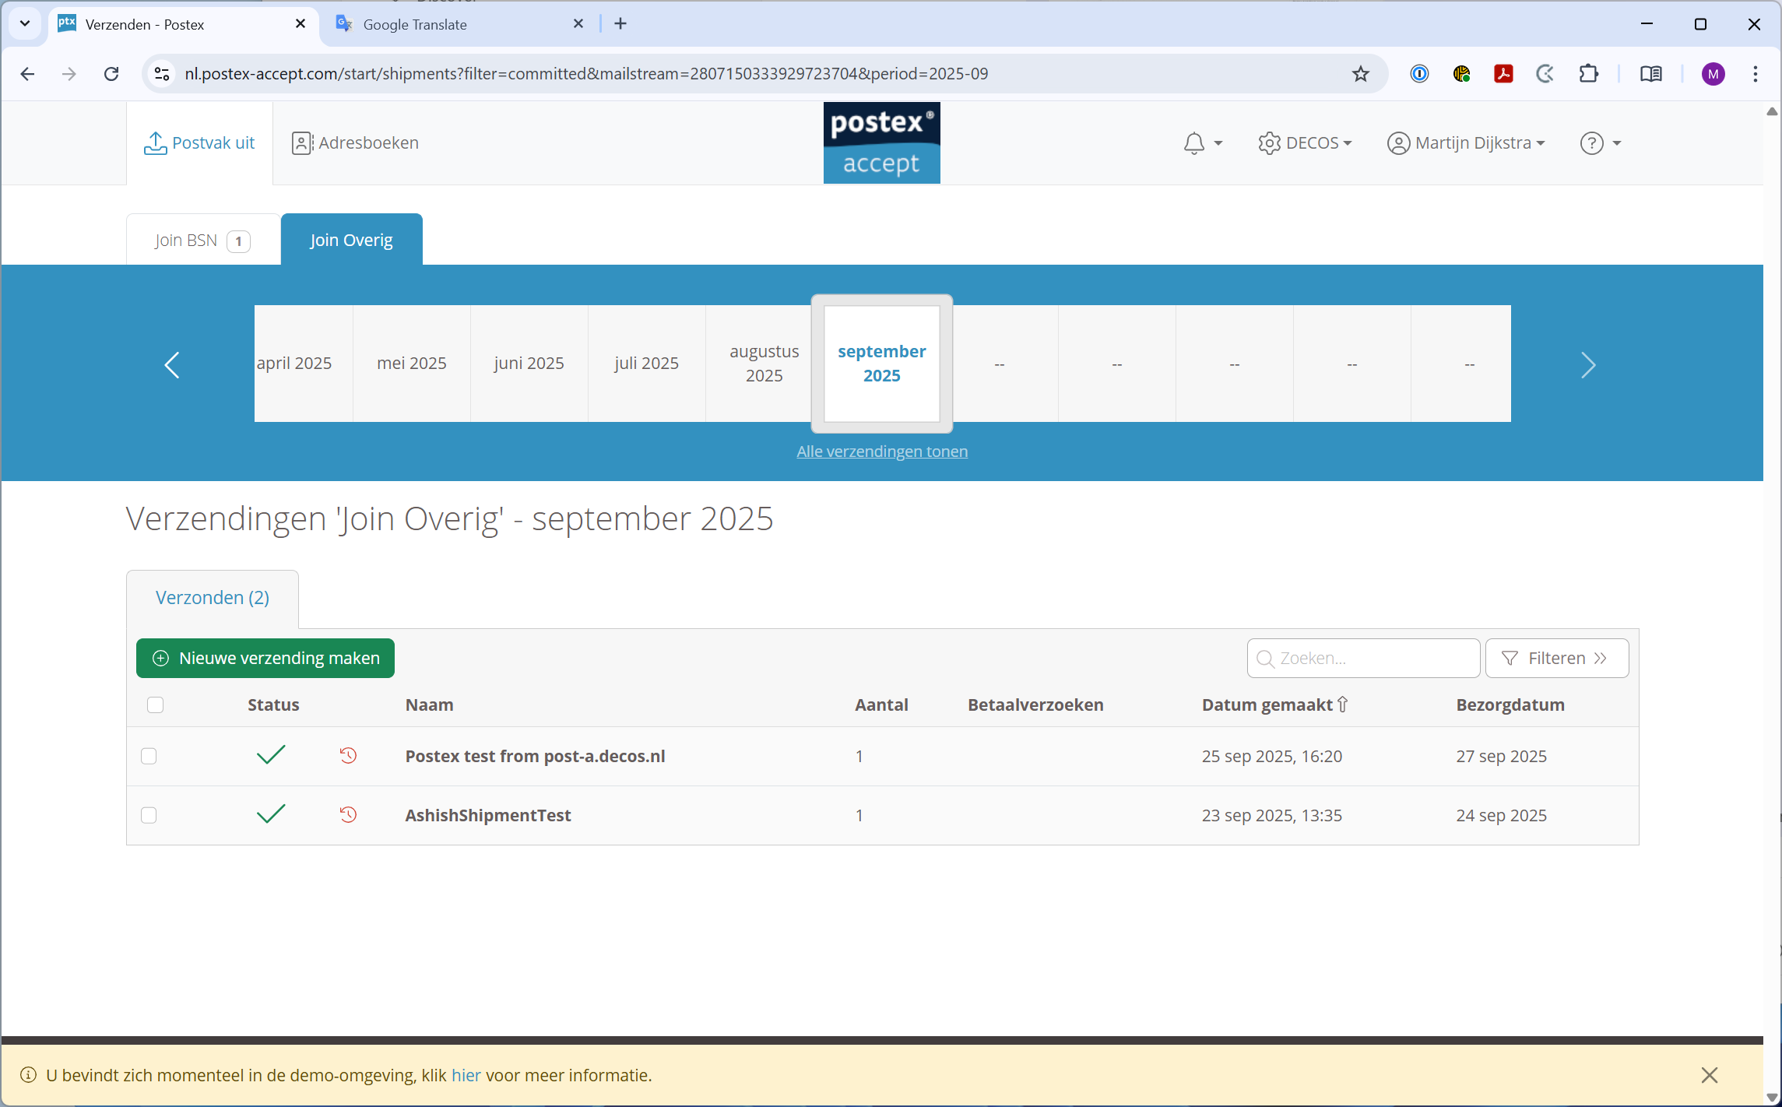
Task: Check the Postex test from post-a.decos.nl row
Action: [149, 756]
